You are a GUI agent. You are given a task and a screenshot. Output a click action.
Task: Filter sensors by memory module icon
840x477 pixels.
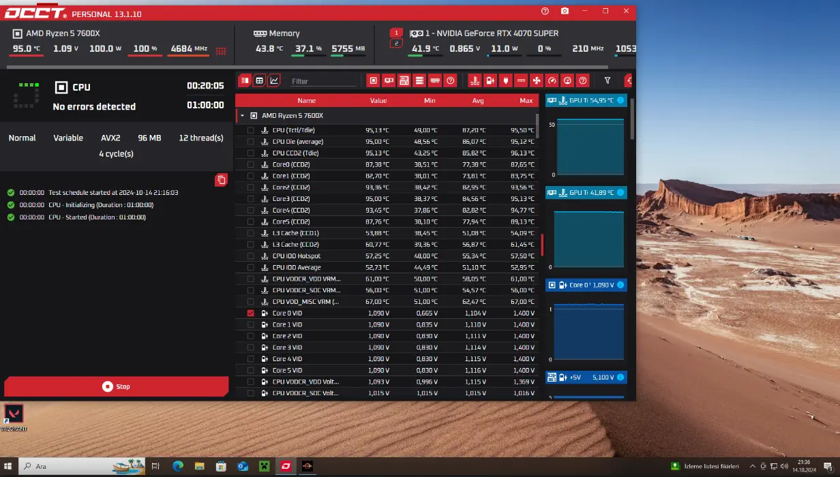[x=435, y=80]
